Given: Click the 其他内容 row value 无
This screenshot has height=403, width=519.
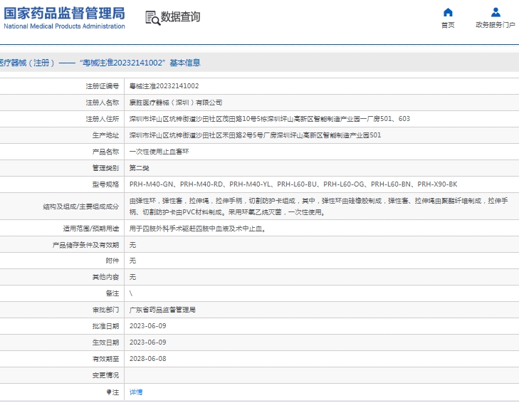Looking at the screenshot, I should 132,277.
